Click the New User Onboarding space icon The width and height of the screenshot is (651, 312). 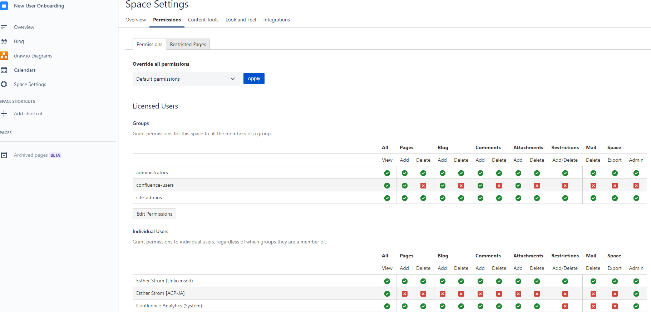click(x=4, y=6)
